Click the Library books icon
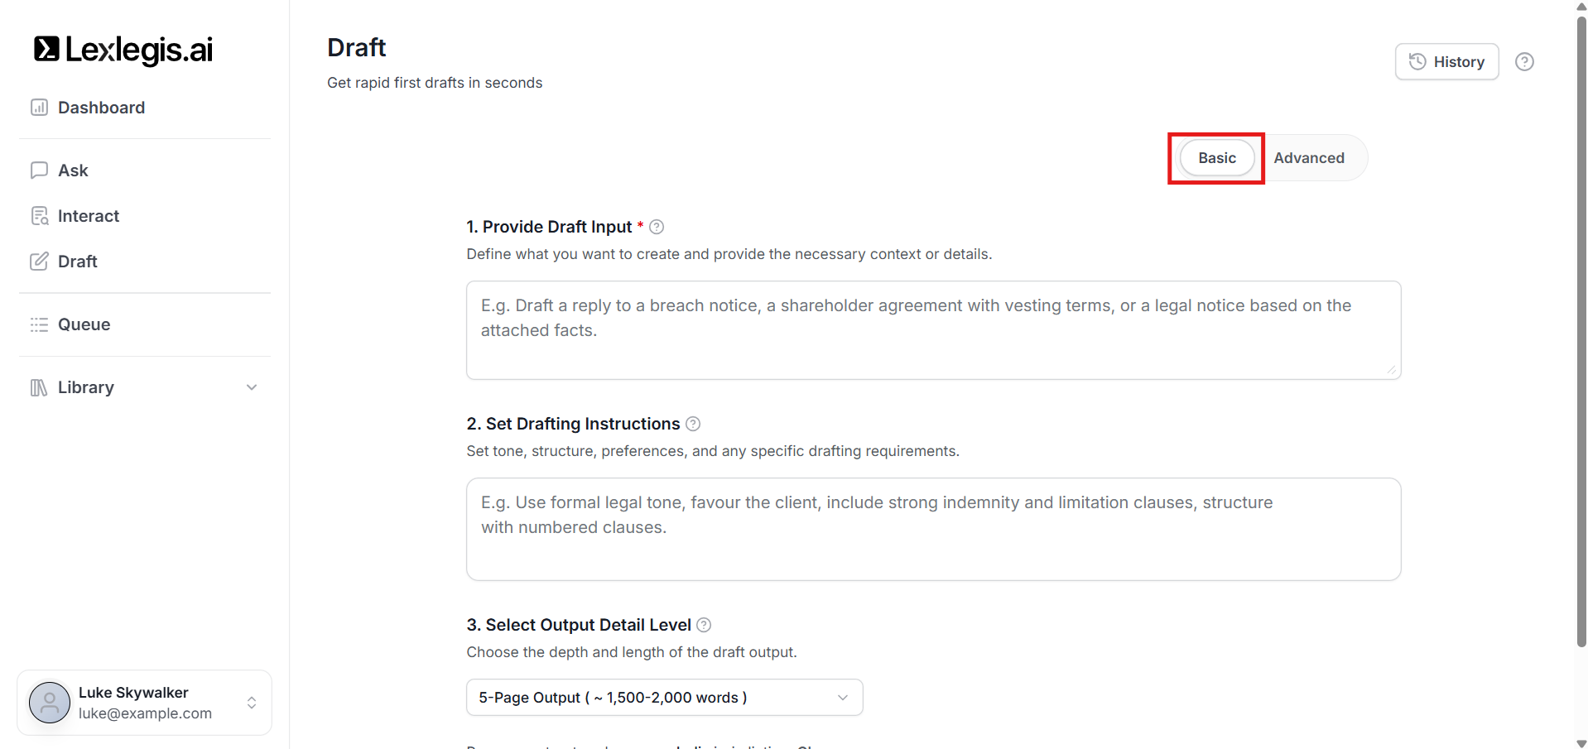 pos(39,387)
